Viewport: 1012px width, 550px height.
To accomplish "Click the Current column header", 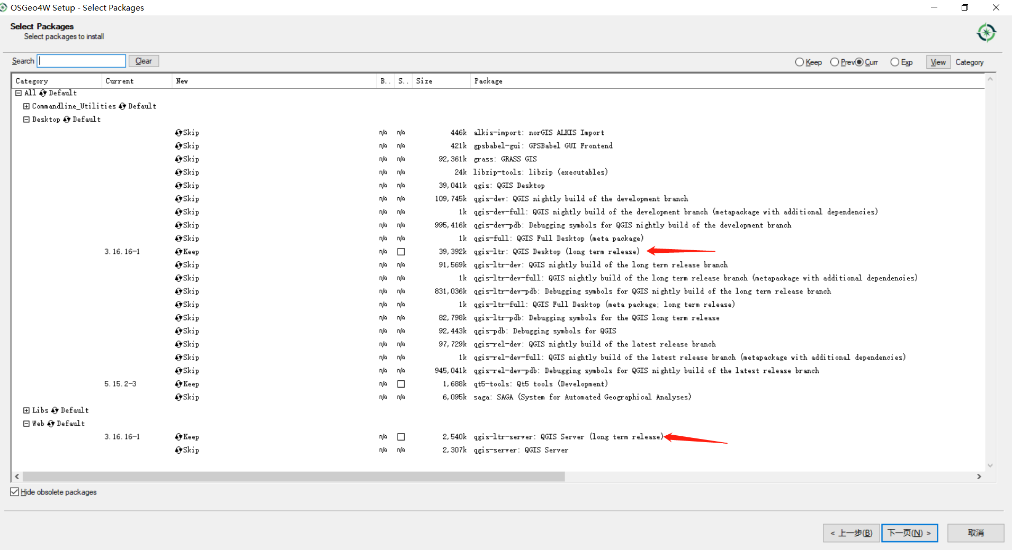I will click(x=137, y=81).
